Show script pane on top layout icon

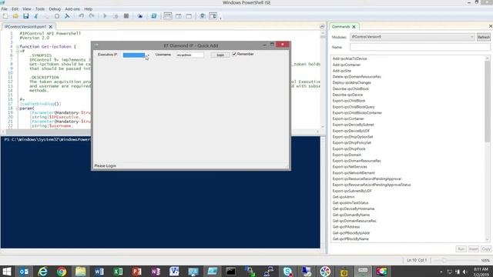[x=168, y=16]
